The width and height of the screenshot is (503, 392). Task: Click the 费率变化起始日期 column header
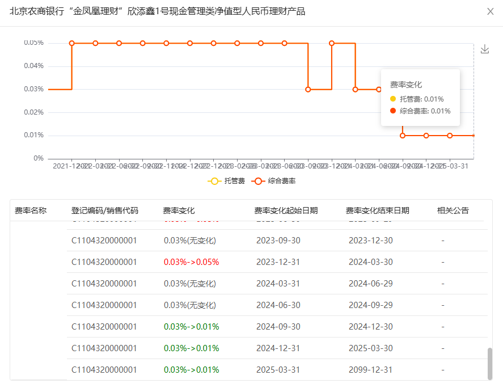click(286, 210)
